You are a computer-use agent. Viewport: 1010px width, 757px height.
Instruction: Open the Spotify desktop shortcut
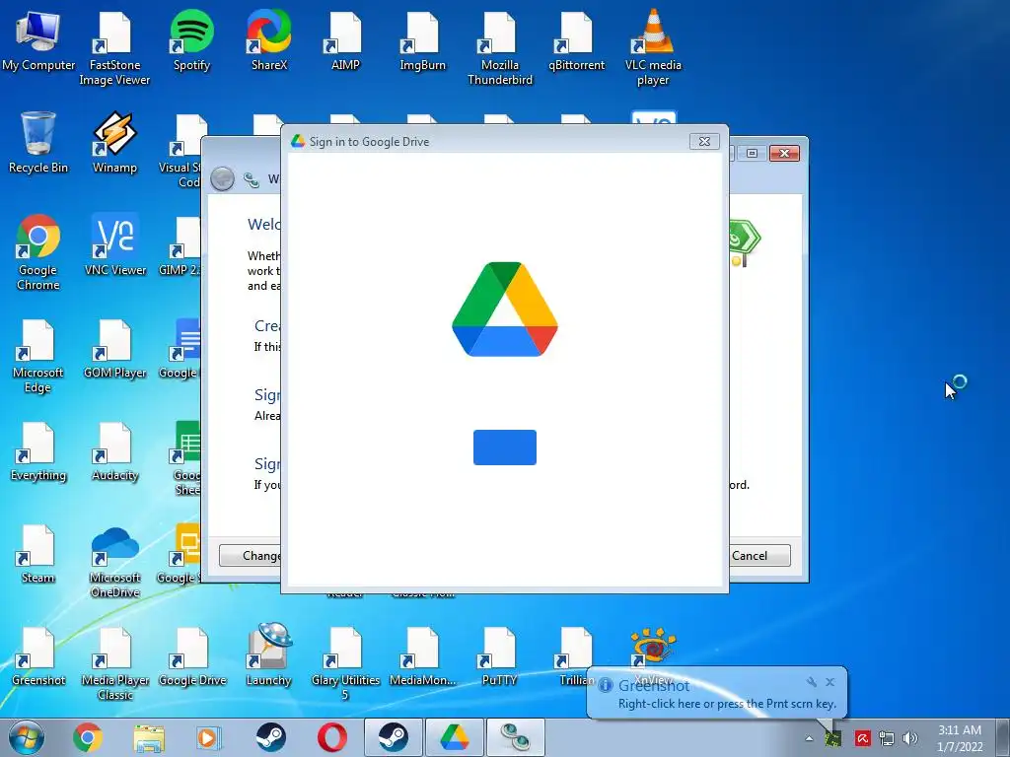coord(191,41)
